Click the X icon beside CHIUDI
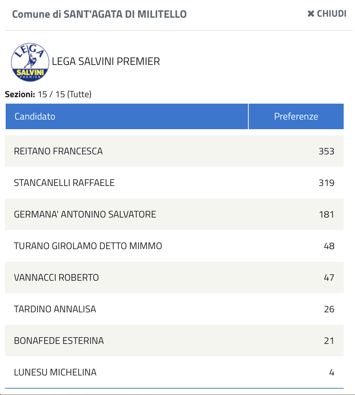The height and width of the screenshot is (395, 355). [311, 14]
